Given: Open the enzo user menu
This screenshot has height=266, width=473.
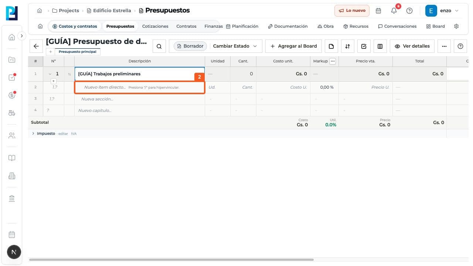Looking at the screenshot, I should [x=442, y=11].
